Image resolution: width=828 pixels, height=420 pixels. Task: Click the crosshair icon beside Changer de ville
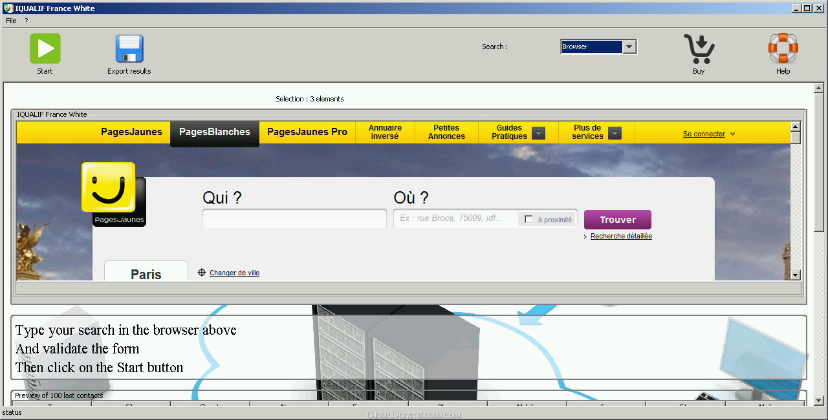pos(202,273)
